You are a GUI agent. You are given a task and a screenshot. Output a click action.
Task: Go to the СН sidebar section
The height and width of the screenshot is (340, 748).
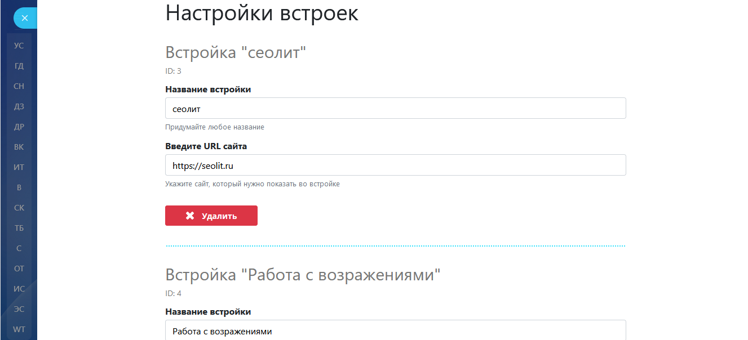(19, 86)
